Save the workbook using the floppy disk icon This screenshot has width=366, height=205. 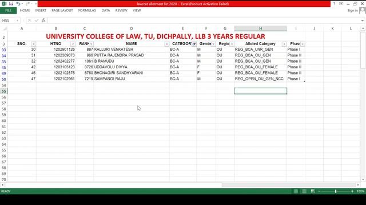pos(11,4)
